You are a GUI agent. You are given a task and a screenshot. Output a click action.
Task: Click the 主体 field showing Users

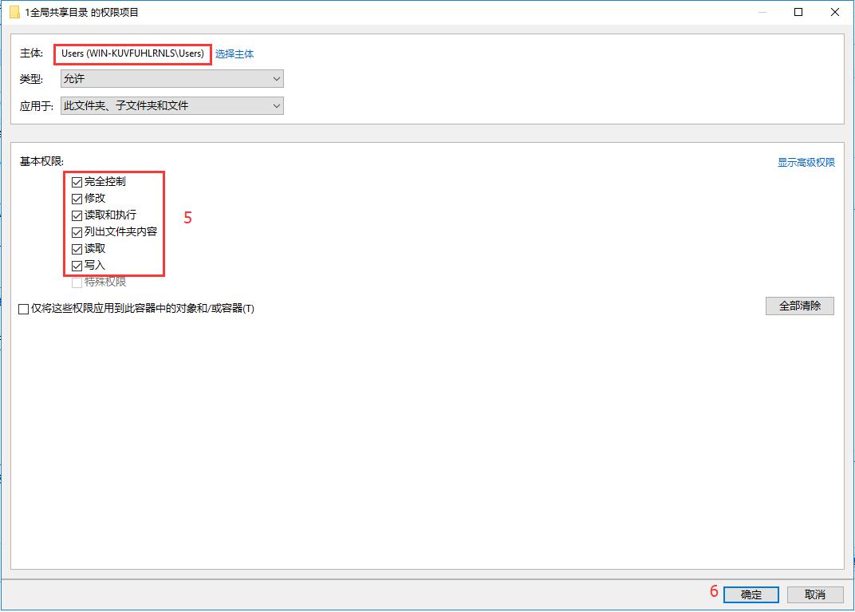(132, 53)
